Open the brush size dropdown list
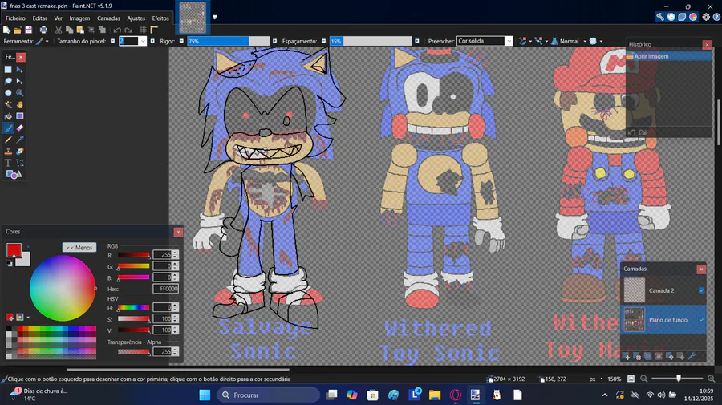Image resolution: width=722 pixels, height=405 pixels. pos(143,42)
